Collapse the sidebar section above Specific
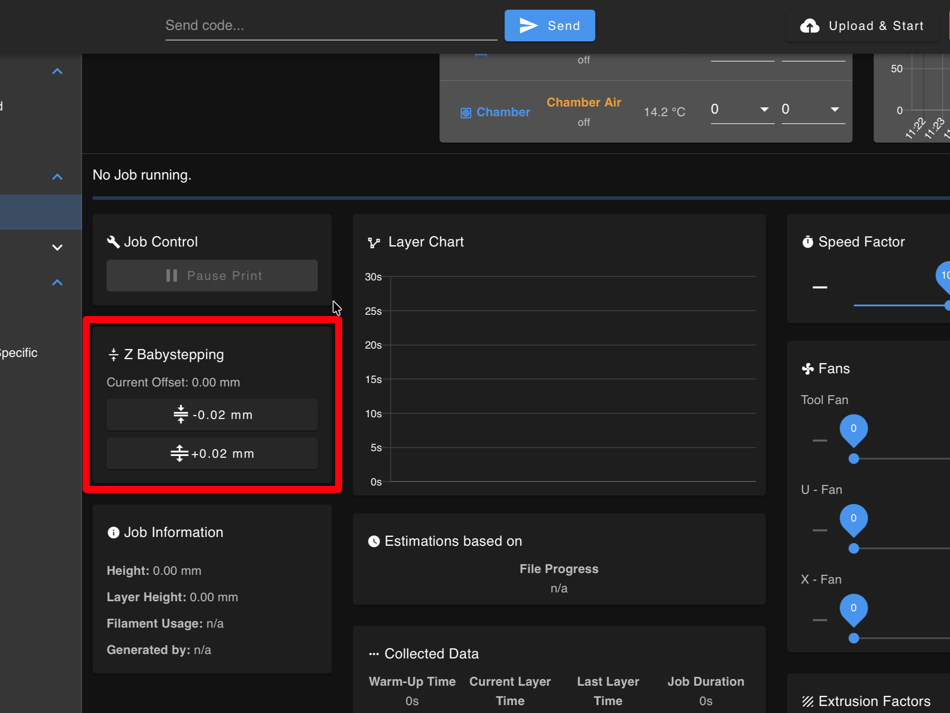This screenshot has height=713, width=950. (57, 283)
